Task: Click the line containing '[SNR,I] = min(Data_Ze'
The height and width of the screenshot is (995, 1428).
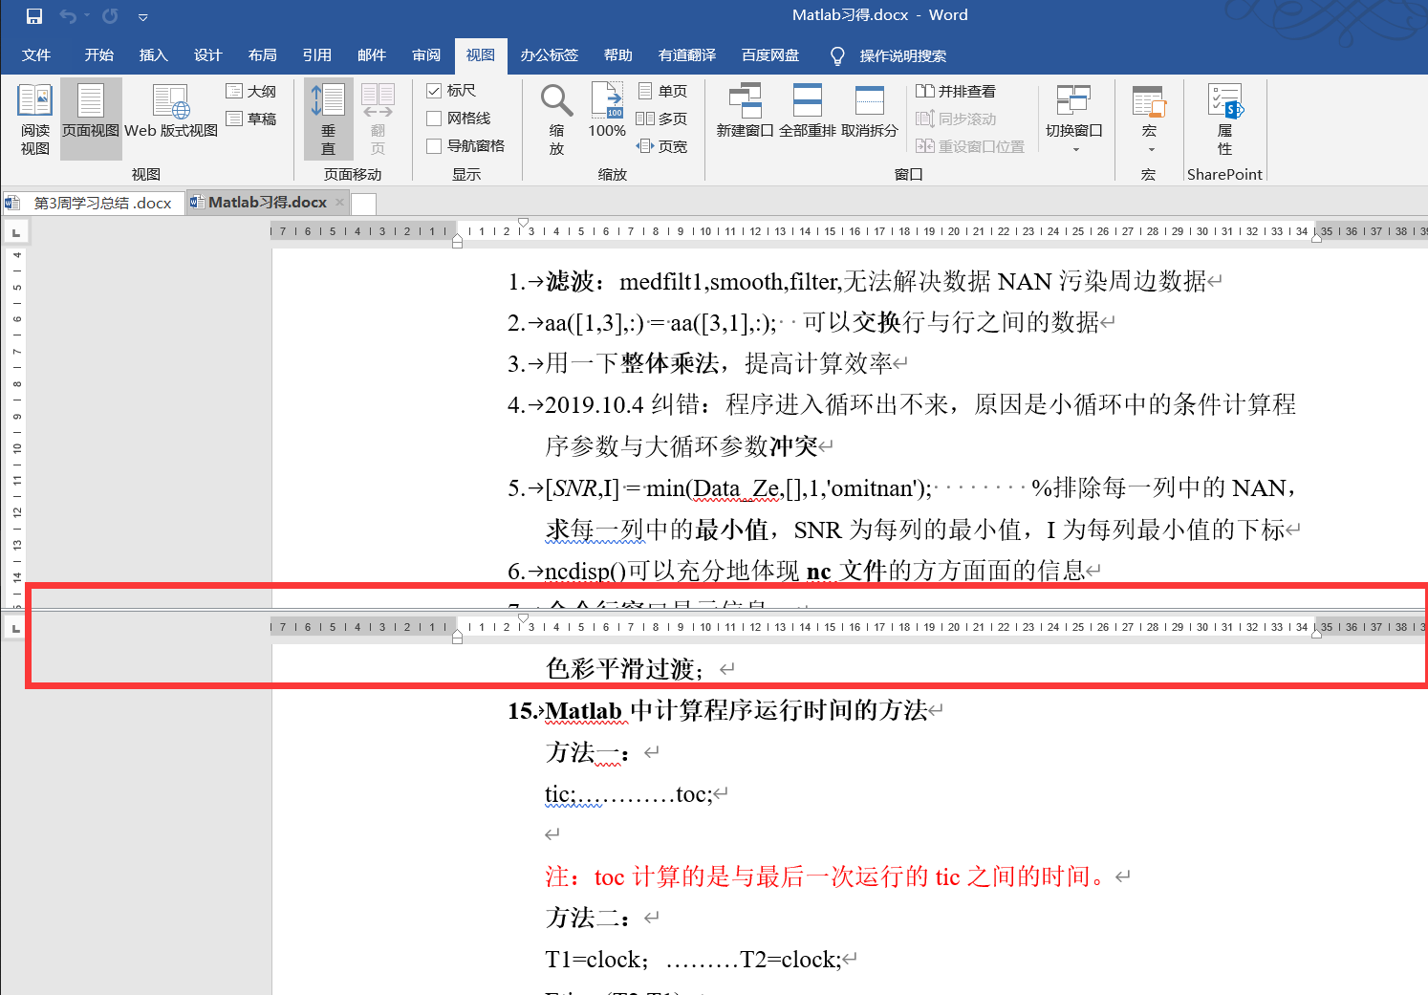Action: (902, 488)
